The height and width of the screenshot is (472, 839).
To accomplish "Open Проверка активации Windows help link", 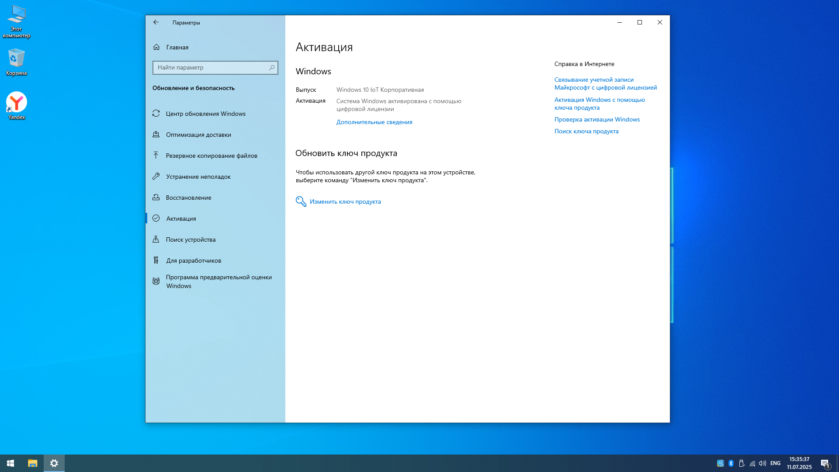I will [597, 119].
